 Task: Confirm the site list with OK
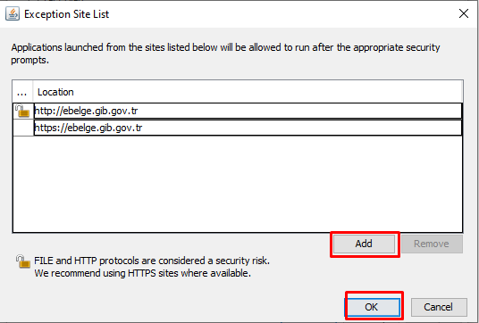372,307
